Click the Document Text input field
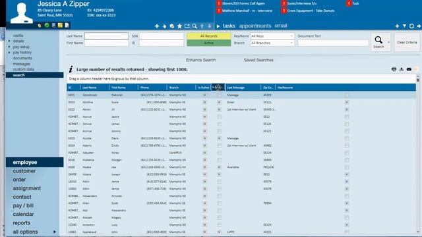 333,43
